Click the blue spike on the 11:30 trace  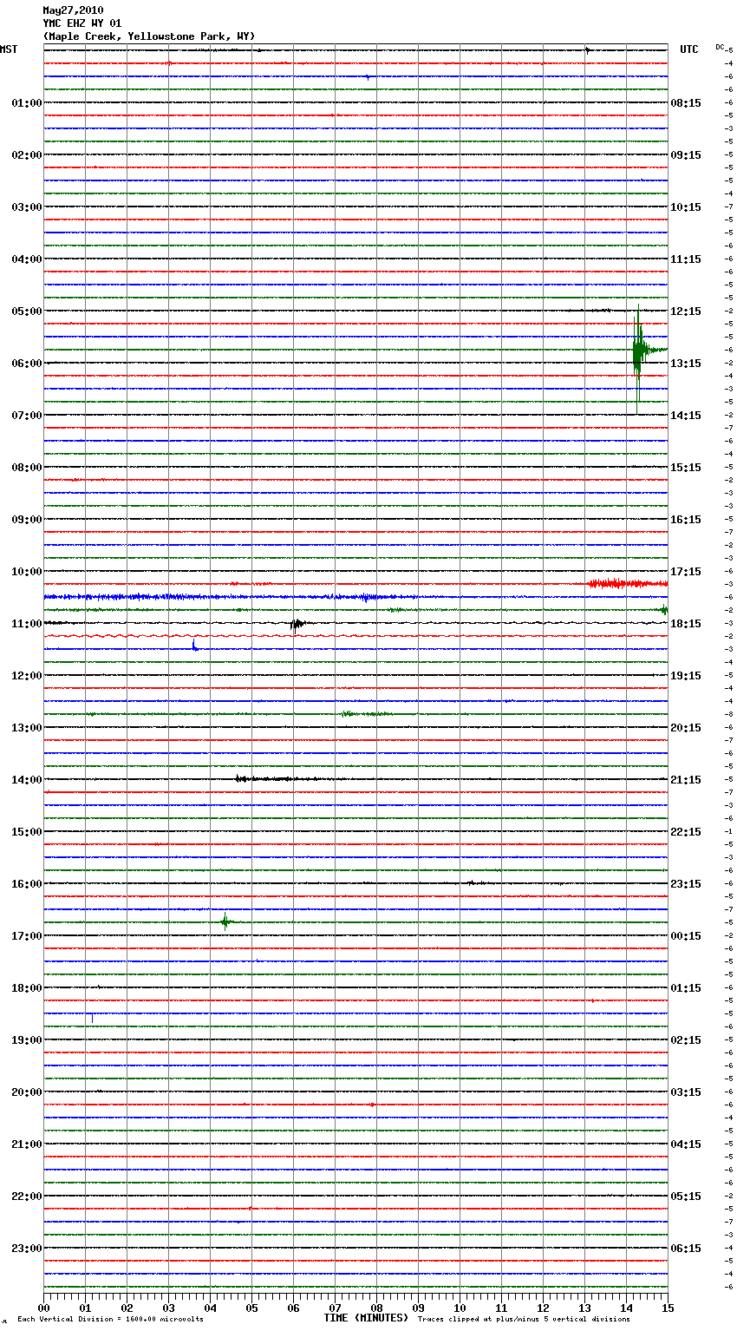pyautogui.click(x=195, y=646)
